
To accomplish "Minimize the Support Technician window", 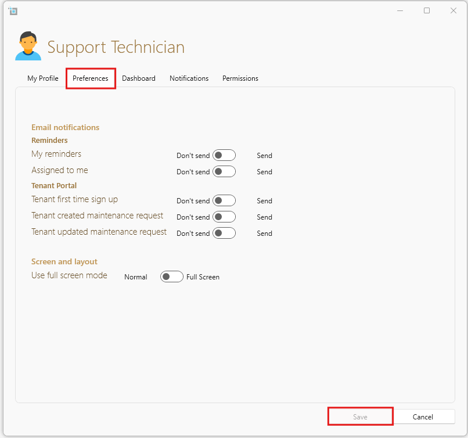I will tap(400, 11).
